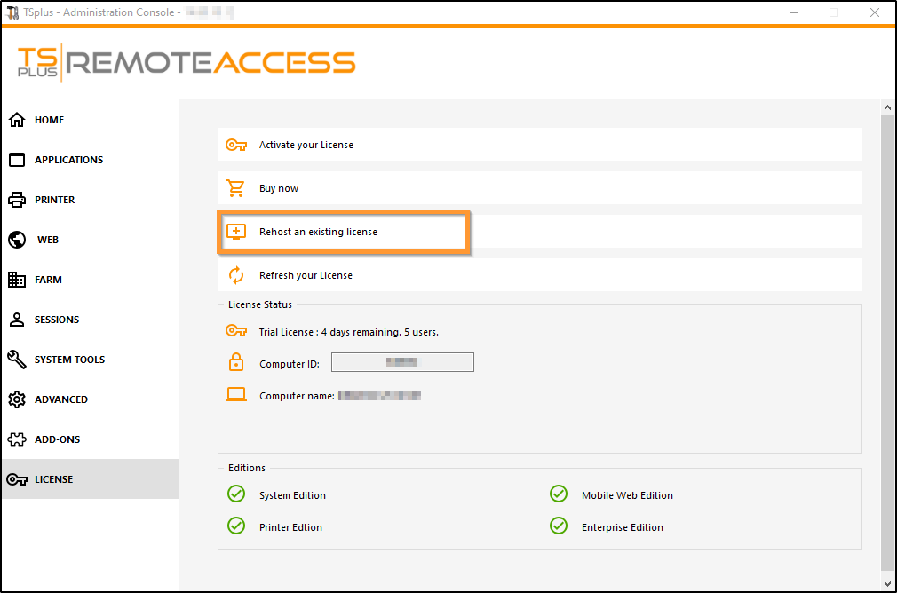Select Activate your License option
The height and width of the screenshot is (593, 897).
(306, 145)
